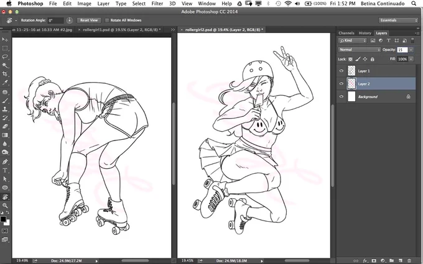Toggle lock image pixels
Screen dimensions: 423x264
358,59
